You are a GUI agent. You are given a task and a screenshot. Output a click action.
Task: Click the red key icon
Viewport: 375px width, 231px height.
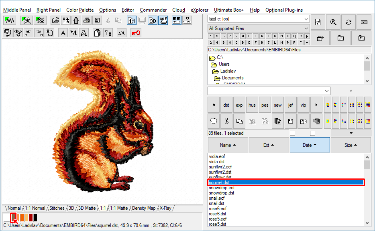pyautogui.click(x=136, y=33)
